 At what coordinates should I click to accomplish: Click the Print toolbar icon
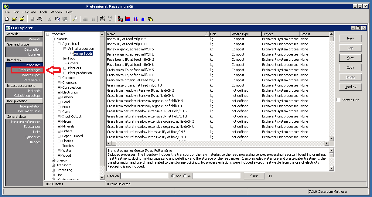(x=40, y=19)
